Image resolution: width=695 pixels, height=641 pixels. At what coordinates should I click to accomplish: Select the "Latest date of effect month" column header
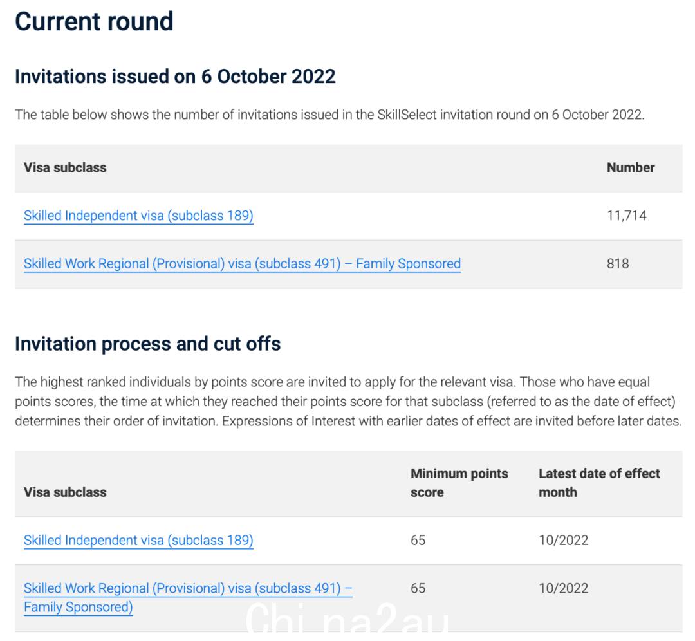coord(599,483)
